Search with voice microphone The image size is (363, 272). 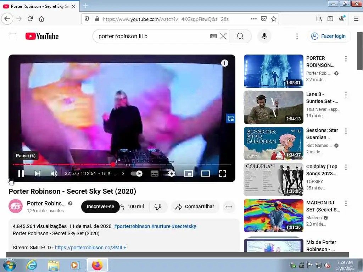[x=264, y=36]
